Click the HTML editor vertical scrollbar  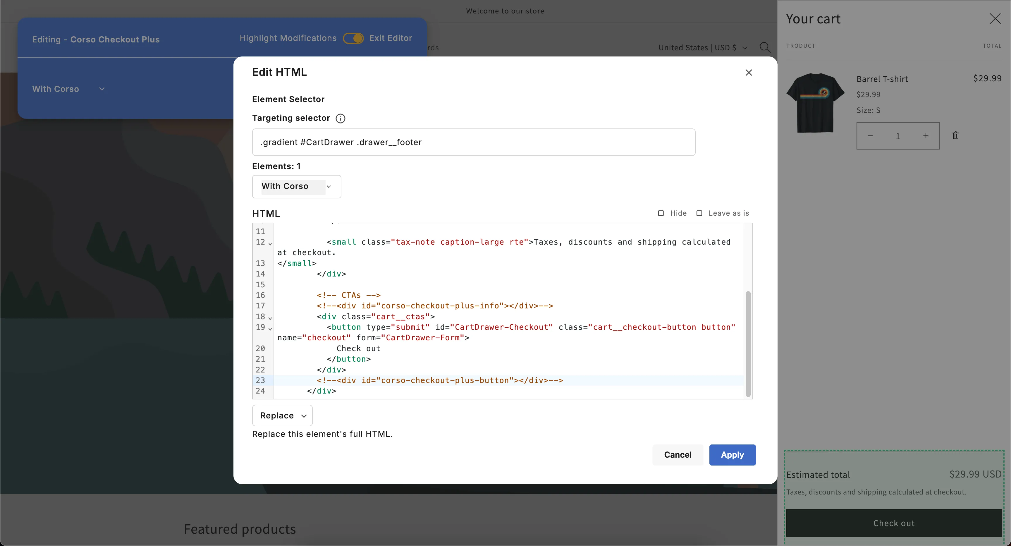[x=748, y=344]
